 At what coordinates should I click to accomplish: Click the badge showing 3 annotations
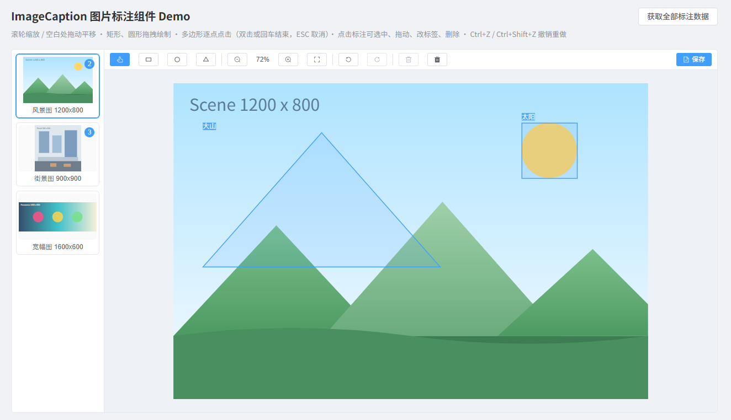click(x=89, y=132)
